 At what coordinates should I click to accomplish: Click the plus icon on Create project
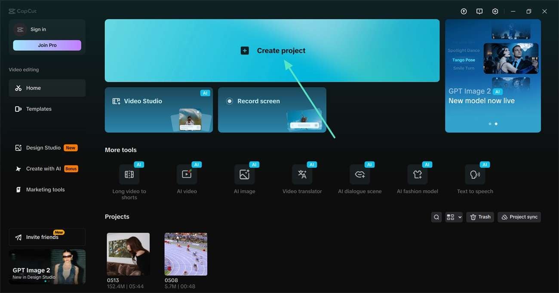coord(245,51)
